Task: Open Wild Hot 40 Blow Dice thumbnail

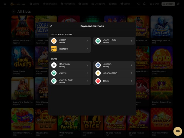Action: (22, 119)
